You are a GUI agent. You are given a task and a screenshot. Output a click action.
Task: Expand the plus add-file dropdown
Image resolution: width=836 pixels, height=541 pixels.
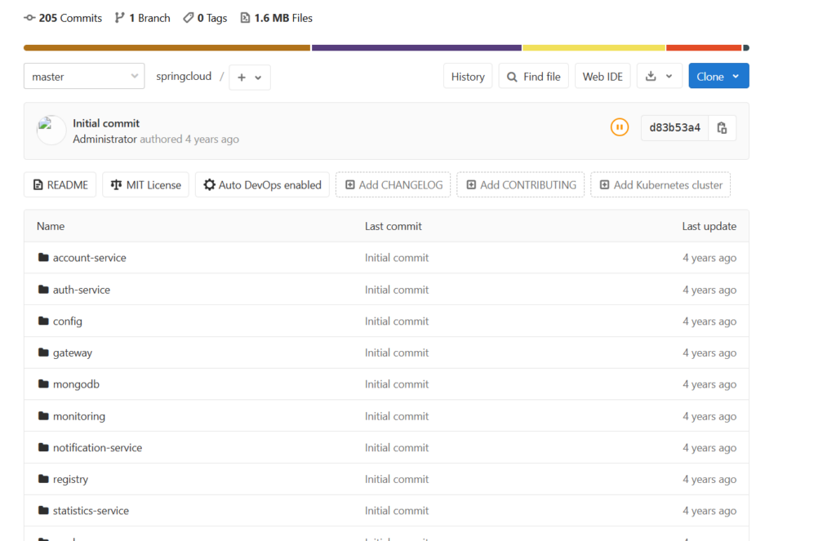249,78
